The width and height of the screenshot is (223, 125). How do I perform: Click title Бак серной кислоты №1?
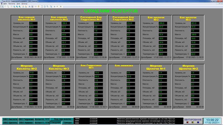(26, 18)
